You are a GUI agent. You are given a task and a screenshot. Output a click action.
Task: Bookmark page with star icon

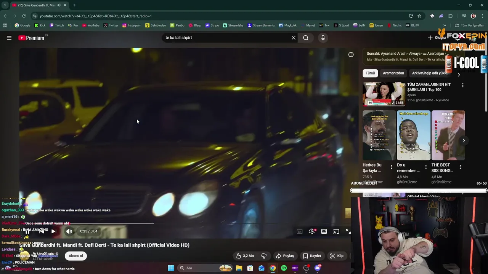[419, 16]
